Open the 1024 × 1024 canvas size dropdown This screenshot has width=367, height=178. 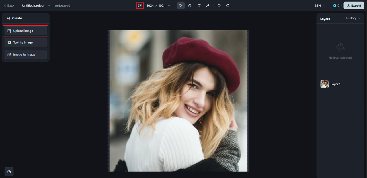pyautogui.click(x=159, y=5)
